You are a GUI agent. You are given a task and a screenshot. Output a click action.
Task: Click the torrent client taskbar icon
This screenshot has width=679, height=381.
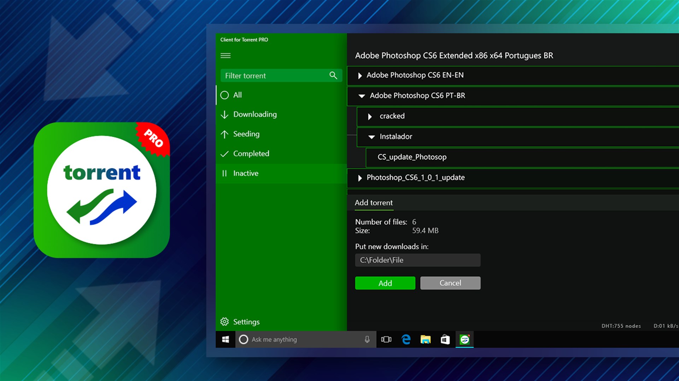point(464,339)
